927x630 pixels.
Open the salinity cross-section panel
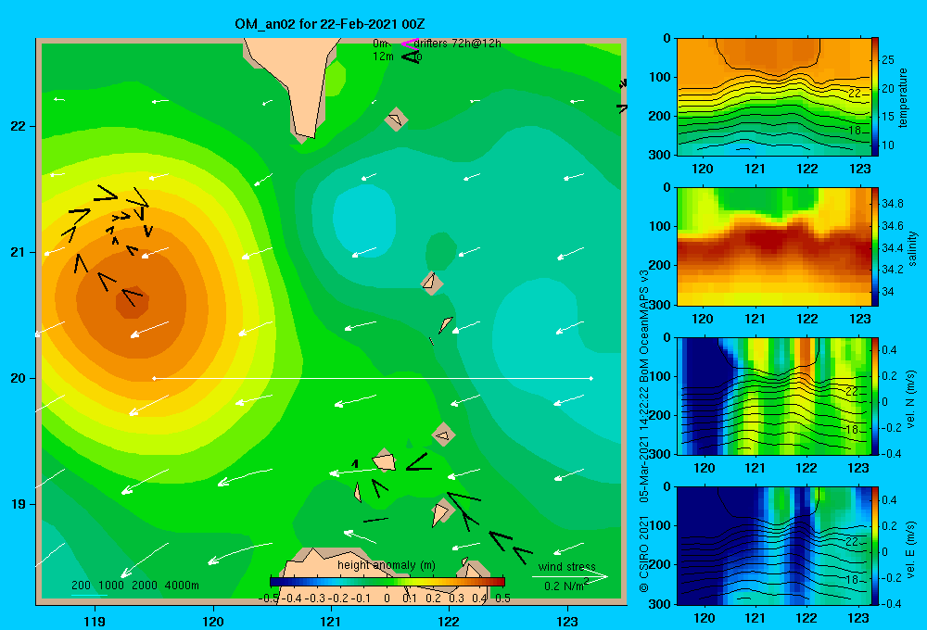(774, 246)
